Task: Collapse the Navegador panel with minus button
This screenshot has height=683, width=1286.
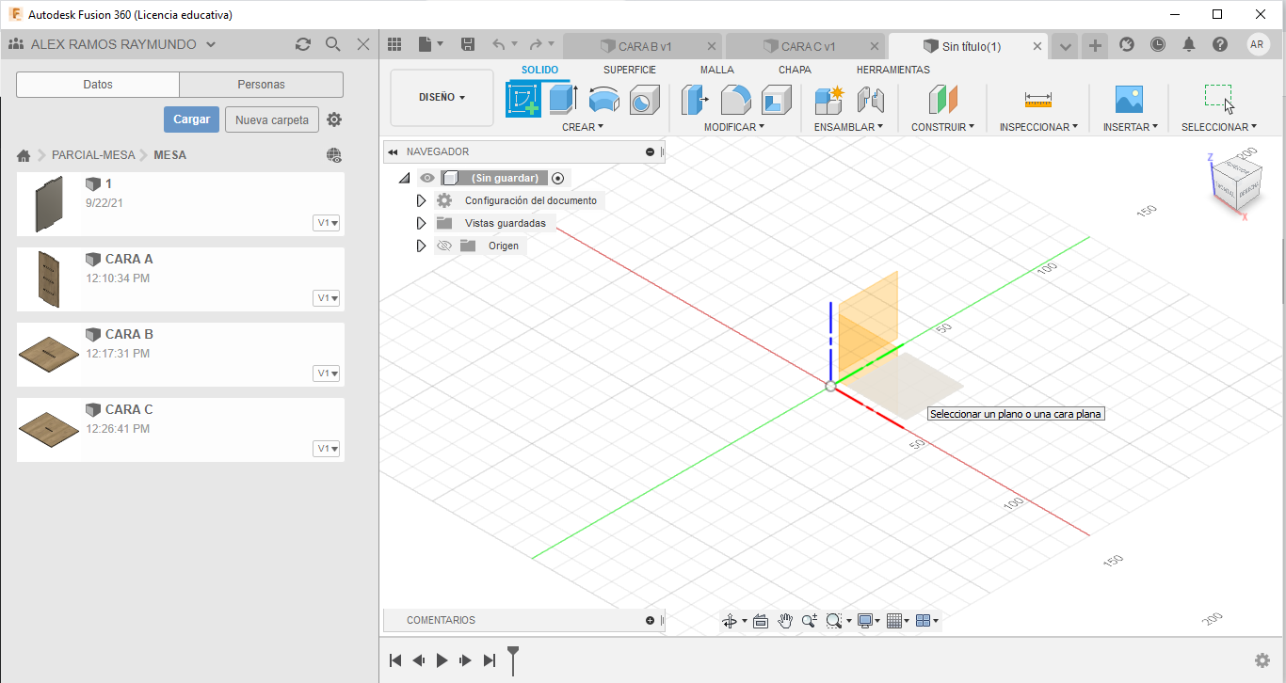Action: click(650, 151)
